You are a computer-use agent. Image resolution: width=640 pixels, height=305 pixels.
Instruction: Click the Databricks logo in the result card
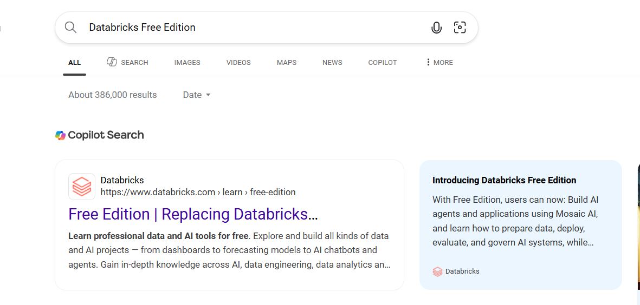82,187
